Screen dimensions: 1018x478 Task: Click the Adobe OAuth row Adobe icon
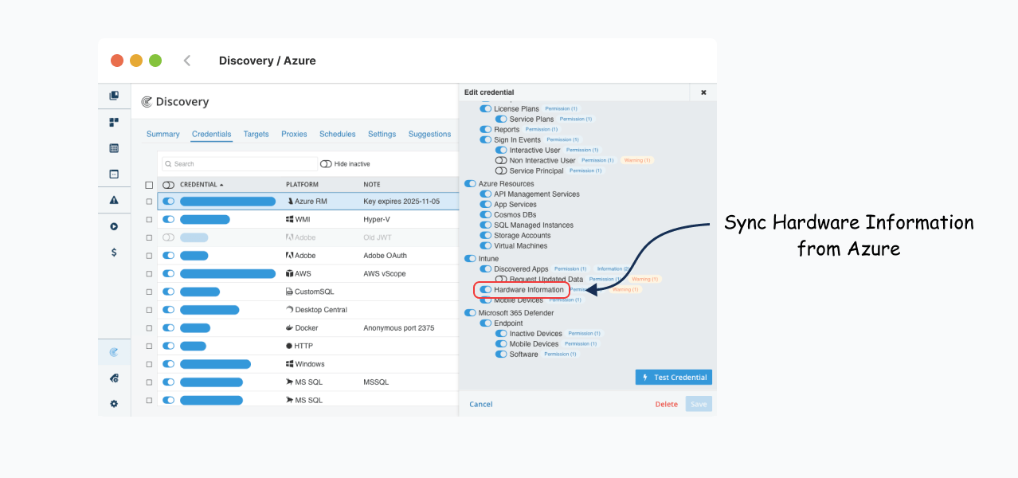point(290,256)
